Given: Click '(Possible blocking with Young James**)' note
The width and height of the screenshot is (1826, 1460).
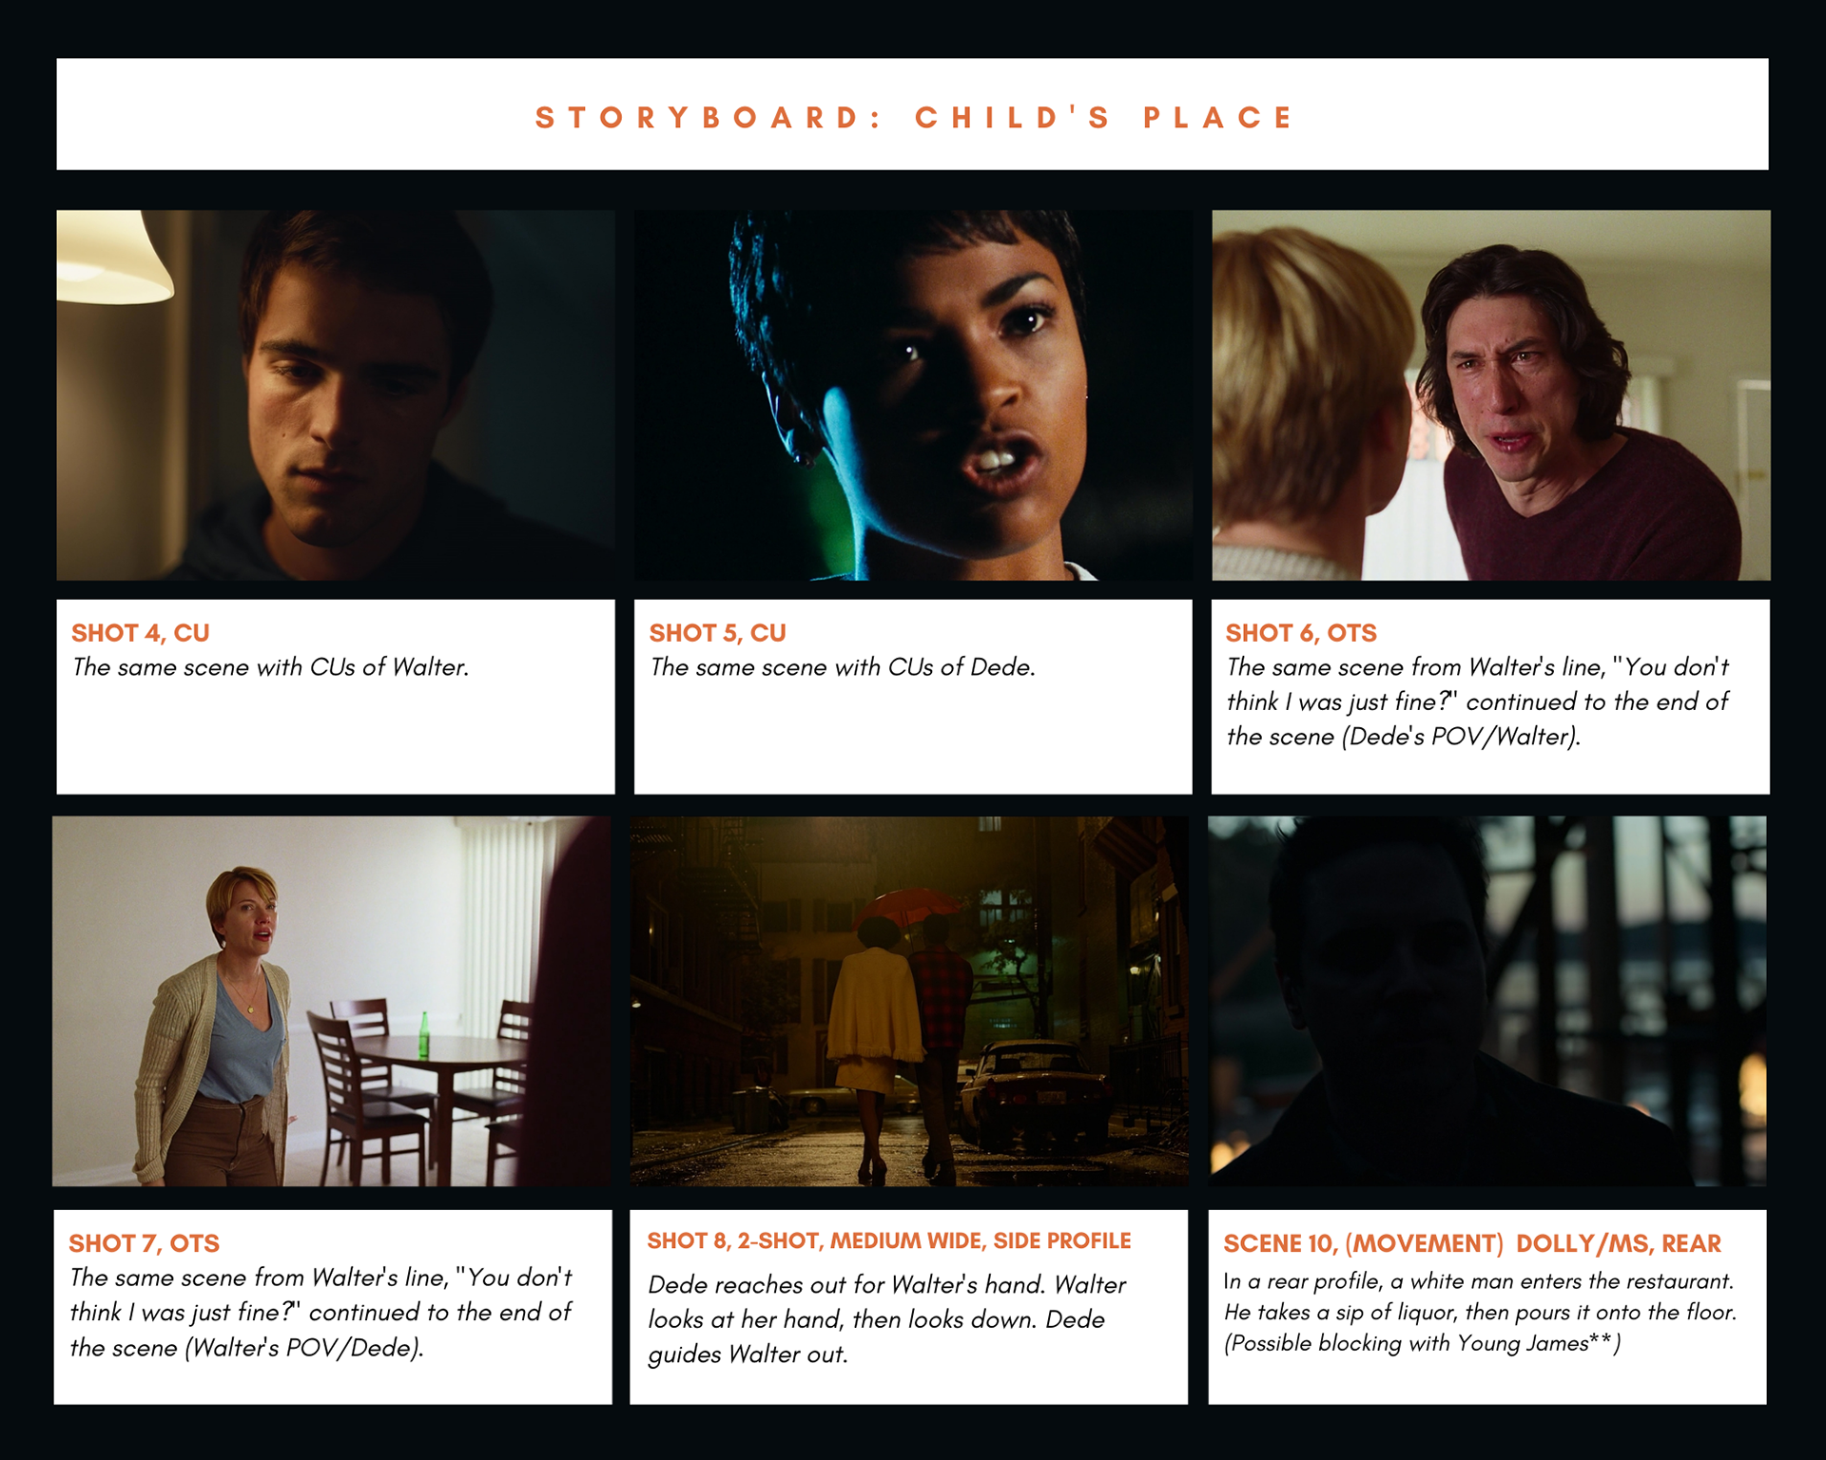Looking at the screenshot, I should click(x=1423, y=1343).
